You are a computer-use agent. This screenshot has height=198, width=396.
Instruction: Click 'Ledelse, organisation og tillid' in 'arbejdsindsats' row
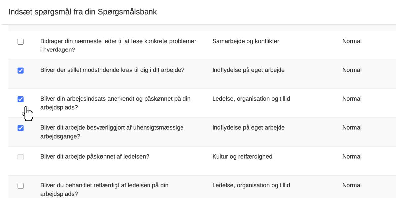coord(251,99)
